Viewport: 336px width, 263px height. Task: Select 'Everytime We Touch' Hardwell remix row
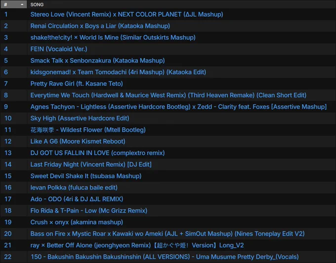[x=168, y=95]
